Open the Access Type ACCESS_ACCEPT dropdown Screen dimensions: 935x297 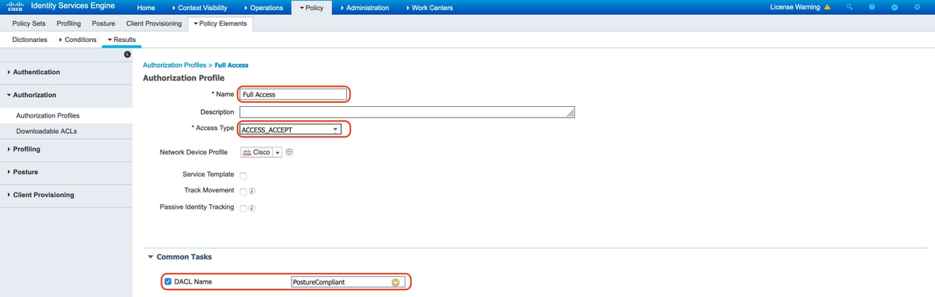291,129
